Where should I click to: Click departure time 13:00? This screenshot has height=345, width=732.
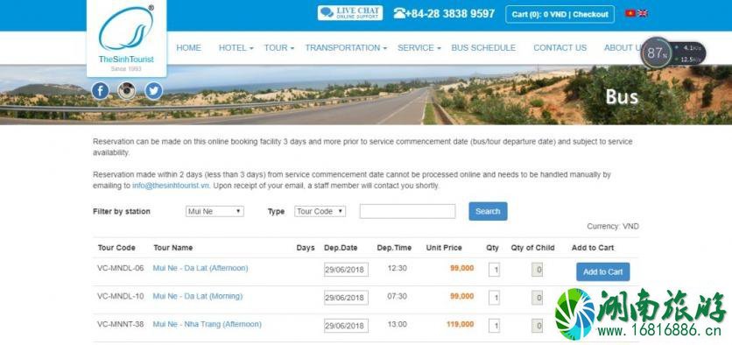397,324
